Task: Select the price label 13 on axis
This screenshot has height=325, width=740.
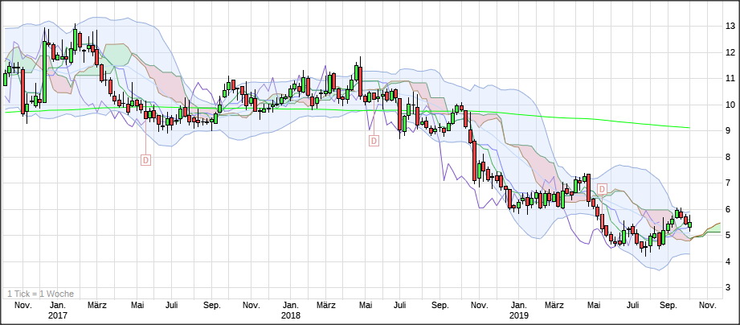Action: [x=730, y=26]
